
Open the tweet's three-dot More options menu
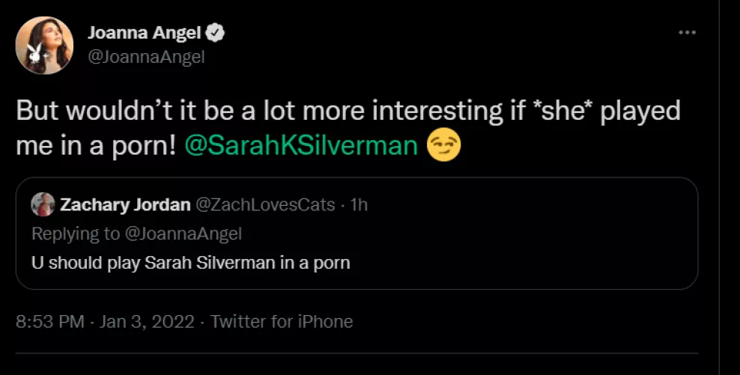pyautogui.click(x=687, y=33)
